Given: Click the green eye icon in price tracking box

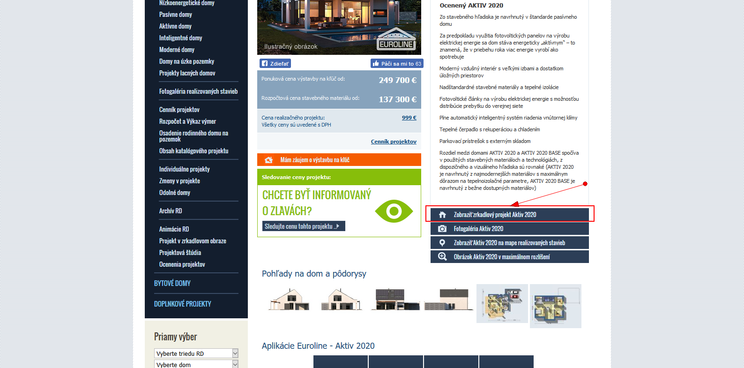Looking at the screenshot, I should [x=394, y=211].
